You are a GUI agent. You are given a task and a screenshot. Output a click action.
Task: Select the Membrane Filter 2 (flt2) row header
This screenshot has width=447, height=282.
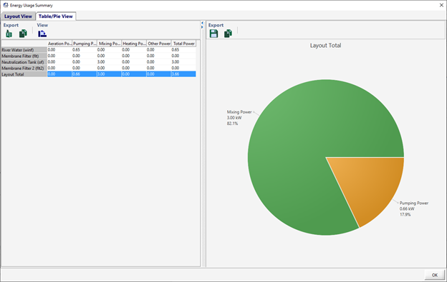coord(24,68)
